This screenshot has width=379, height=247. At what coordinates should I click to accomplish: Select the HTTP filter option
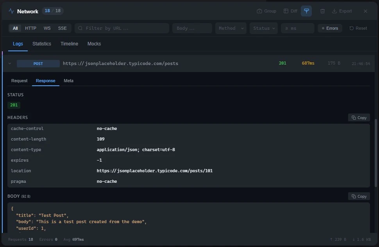click(31, 28)
